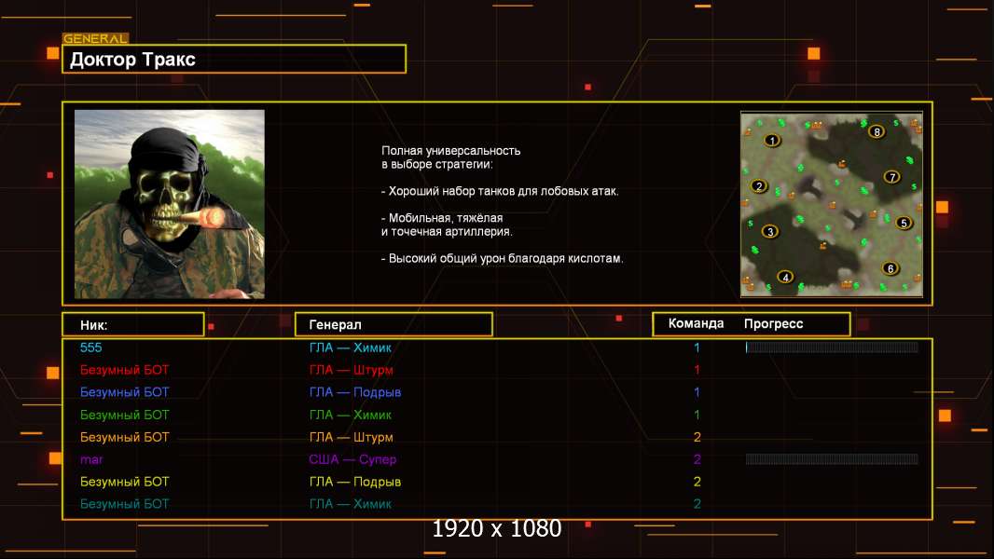Click the Доктор Тракс skull portrait
This screenshot has width=994, height=559.
(x=170, y=204)
